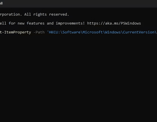Click CurrentVersion in the registry path
The image size is (157, 122).
pos(138,32)
